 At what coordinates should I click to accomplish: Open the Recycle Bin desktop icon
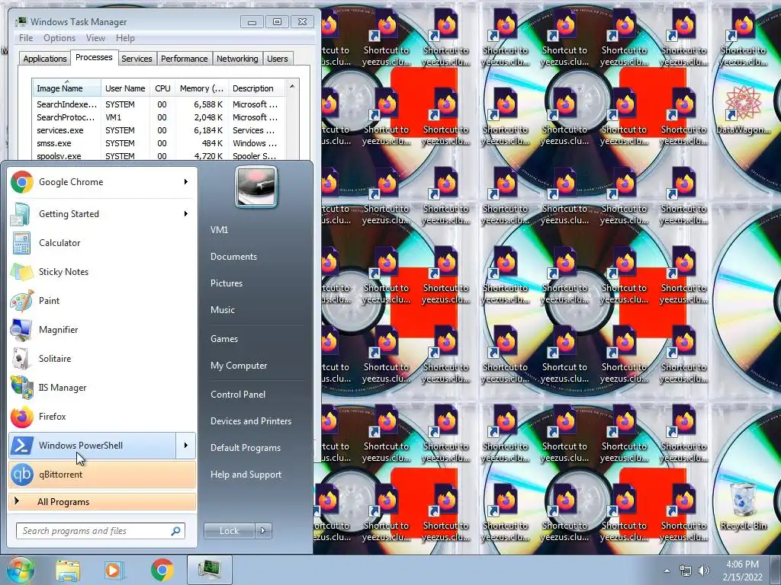[743, 505]
